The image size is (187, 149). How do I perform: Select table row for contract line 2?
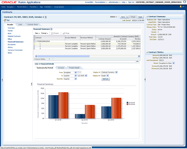(87, 46)
